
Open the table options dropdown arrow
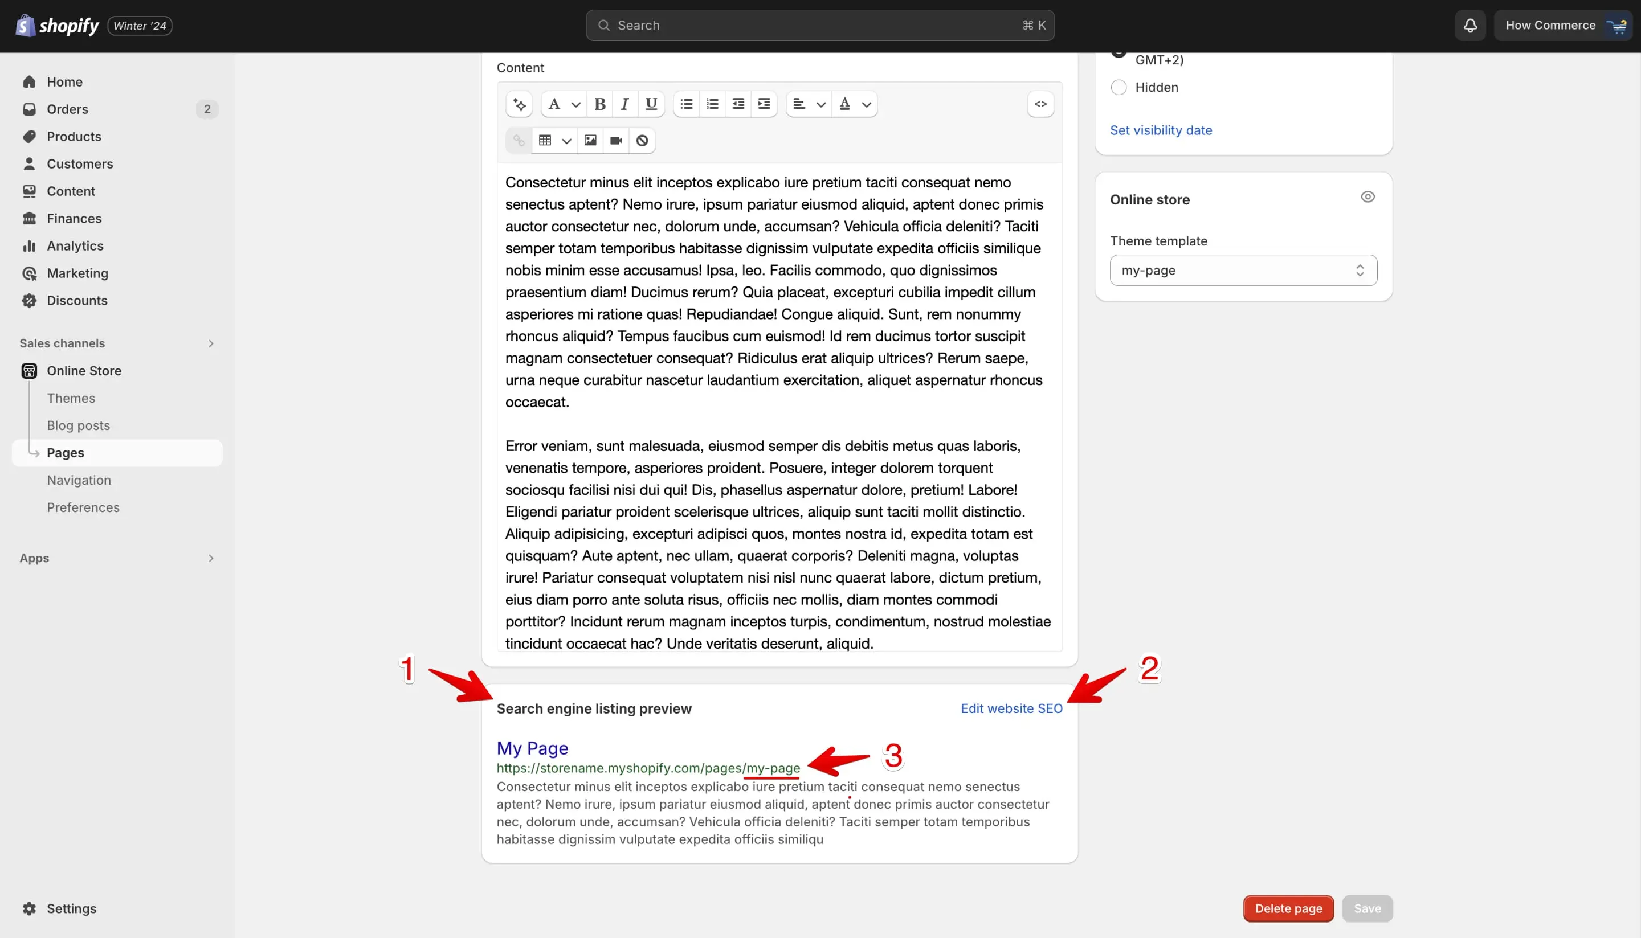point(566,141)
